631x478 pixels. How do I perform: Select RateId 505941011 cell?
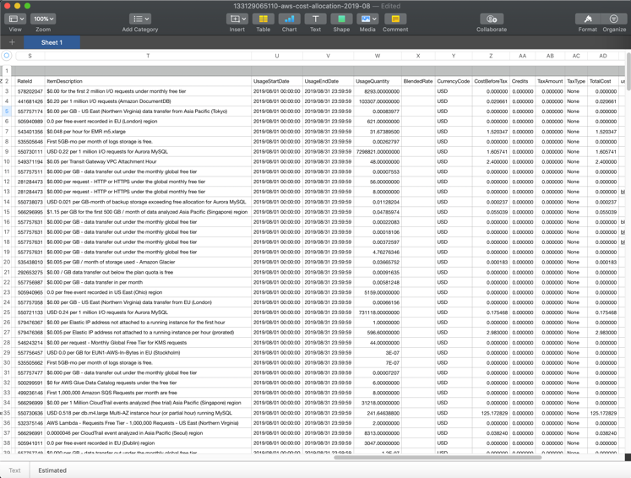30,443
